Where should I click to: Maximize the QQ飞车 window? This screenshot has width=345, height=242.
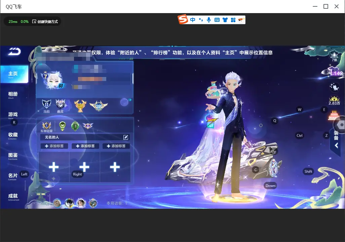[326, 6]
